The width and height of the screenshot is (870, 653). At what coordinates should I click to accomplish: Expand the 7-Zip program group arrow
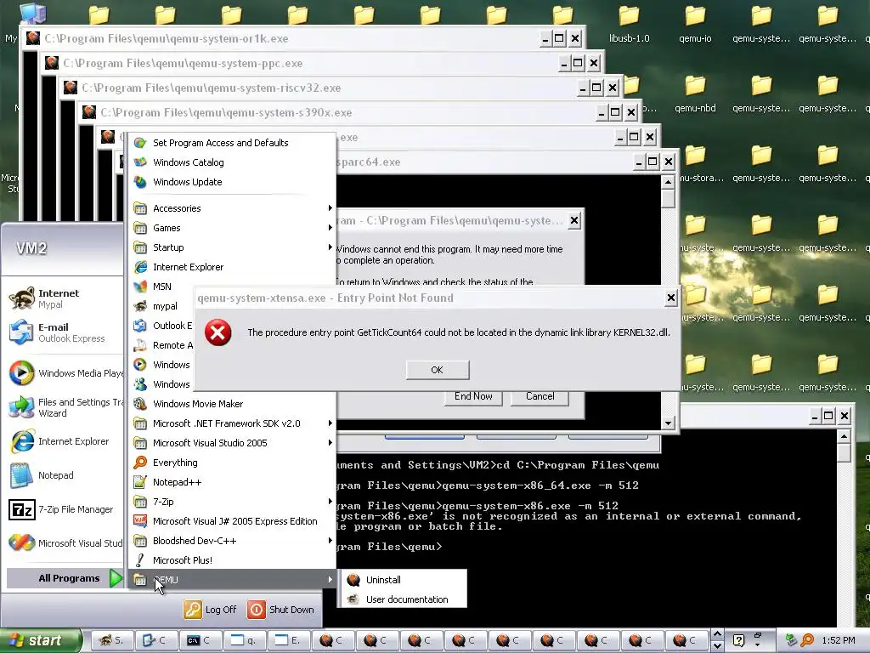point(330,502)
